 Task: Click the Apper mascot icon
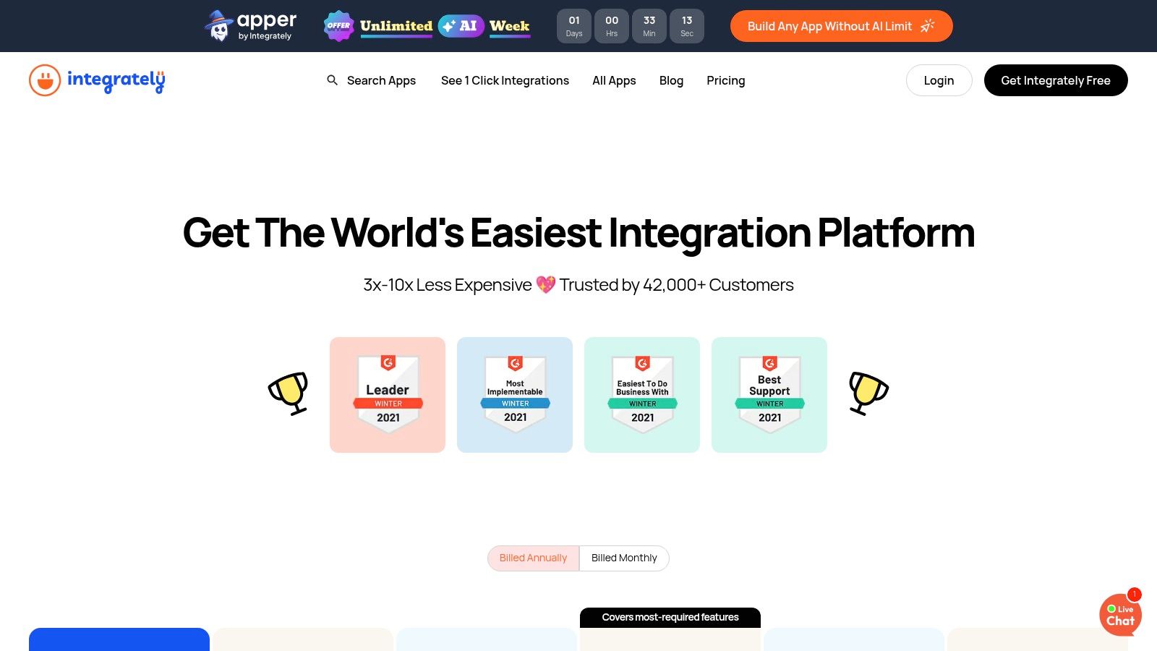tap(218, 25)
